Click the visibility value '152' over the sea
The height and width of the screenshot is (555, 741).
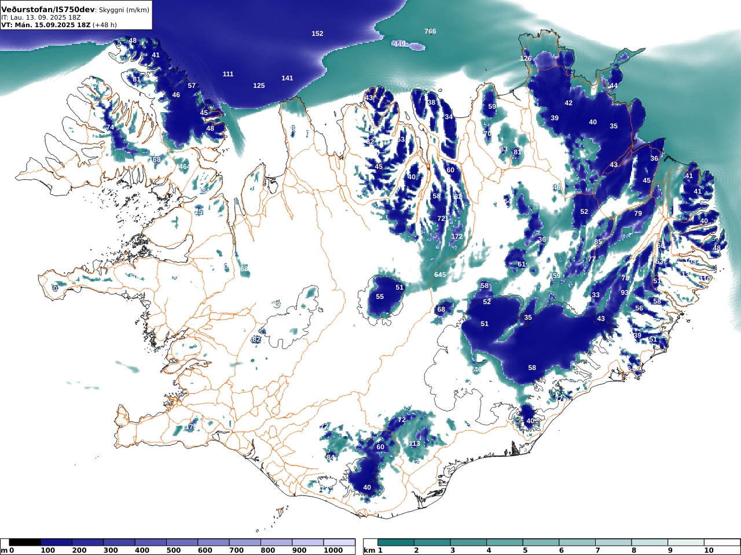tap(317, 34)
